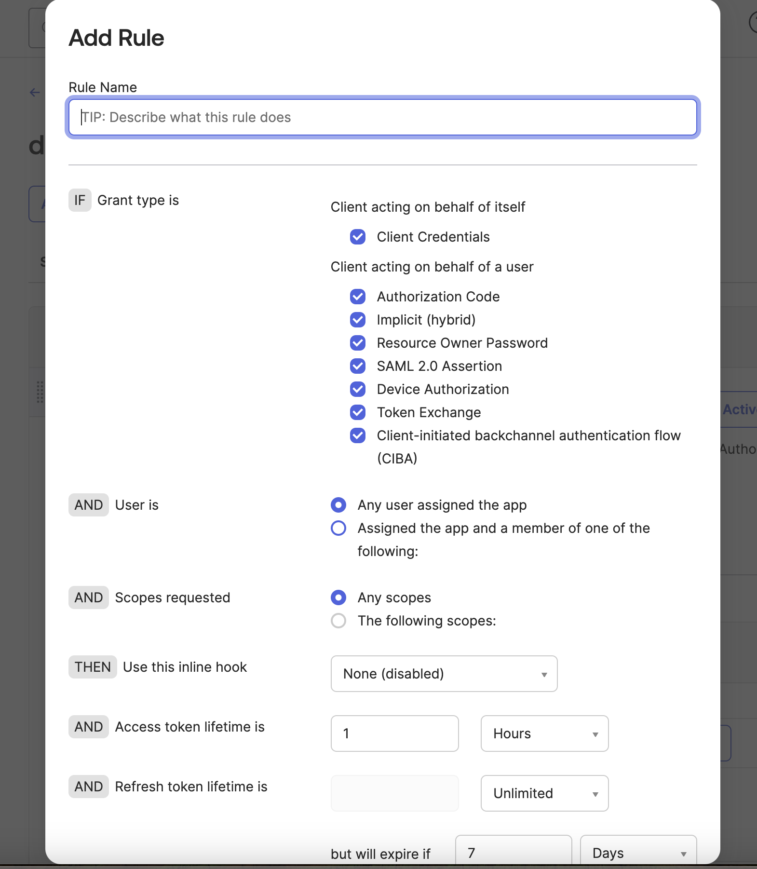Uncheck the Client Credentials checkbox
Screen dimensions: 757x869
click(x=358, y=237)
